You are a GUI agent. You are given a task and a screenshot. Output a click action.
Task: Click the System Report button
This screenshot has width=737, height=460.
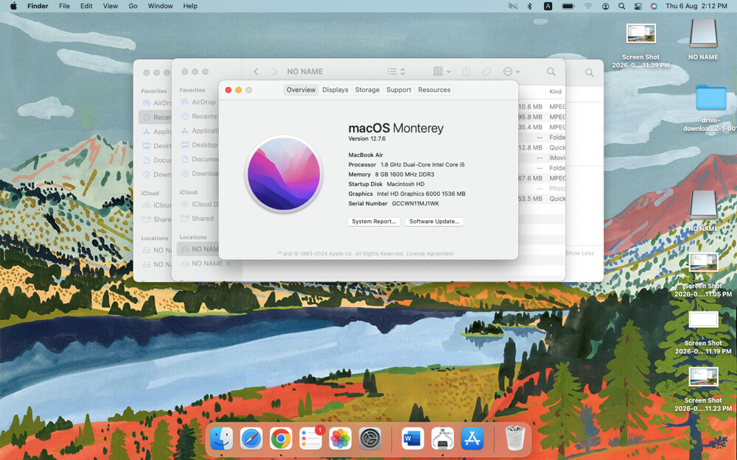pyautogui.click(x=374, y=222)
